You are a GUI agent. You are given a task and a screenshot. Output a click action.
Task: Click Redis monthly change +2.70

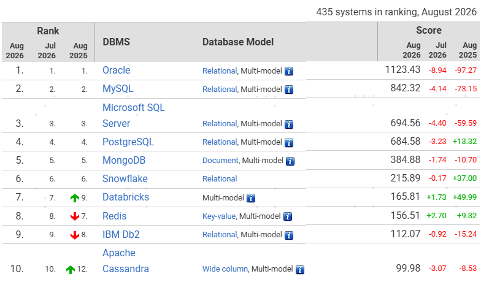[436, 216]
